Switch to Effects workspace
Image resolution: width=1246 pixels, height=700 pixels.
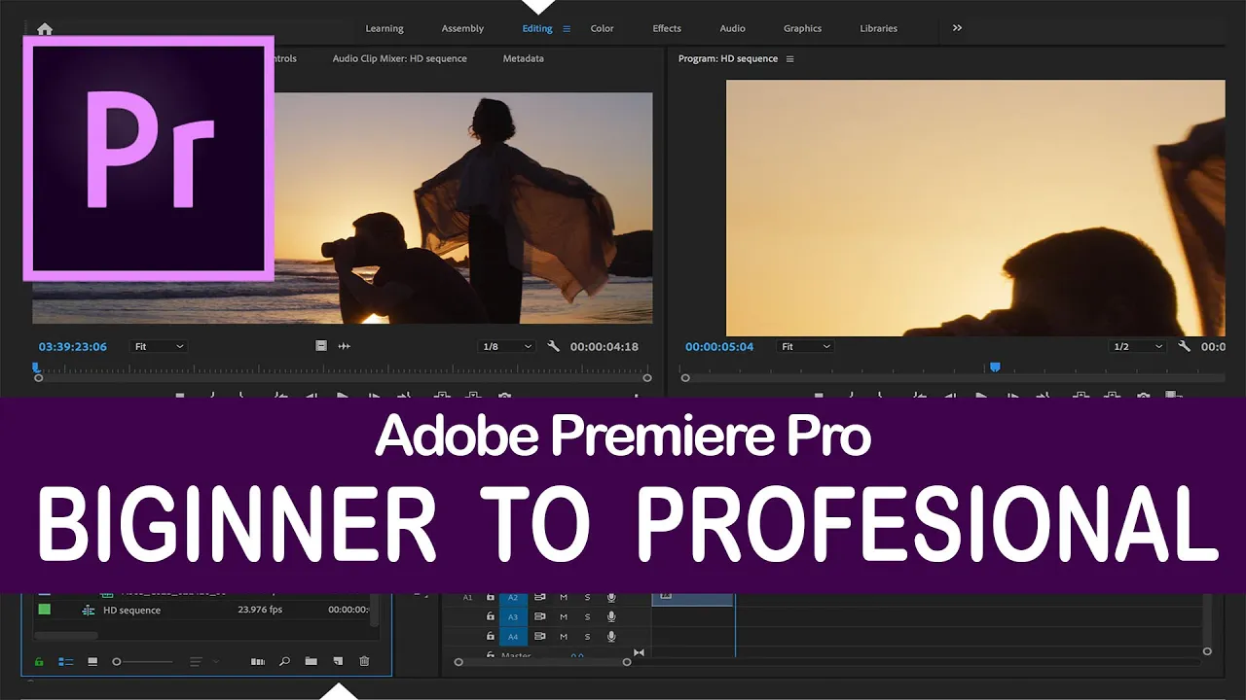pyautogui.click(x=667, y=29)
